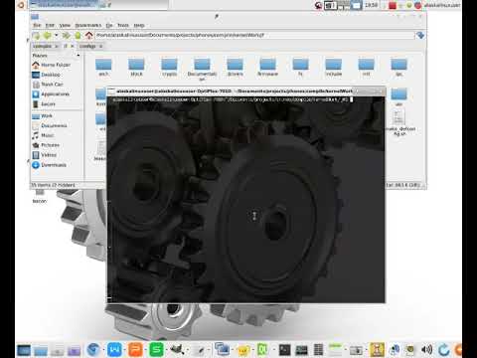The height and width of the screenshot is (358, 477).
Task: Open the block folder
Action: click(x=136, y=68)
